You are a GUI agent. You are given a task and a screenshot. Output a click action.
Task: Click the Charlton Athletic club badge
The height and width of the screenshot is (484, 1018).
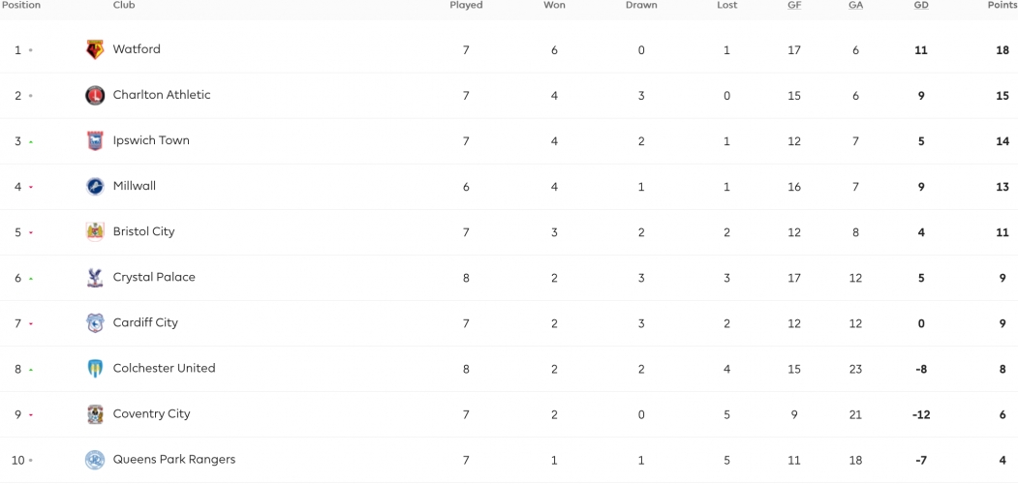pos(95,96)
